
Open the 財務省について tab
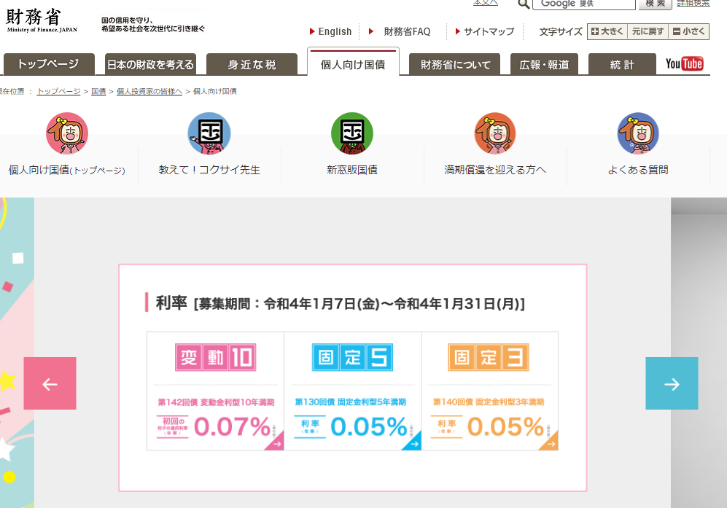(455, 64)
